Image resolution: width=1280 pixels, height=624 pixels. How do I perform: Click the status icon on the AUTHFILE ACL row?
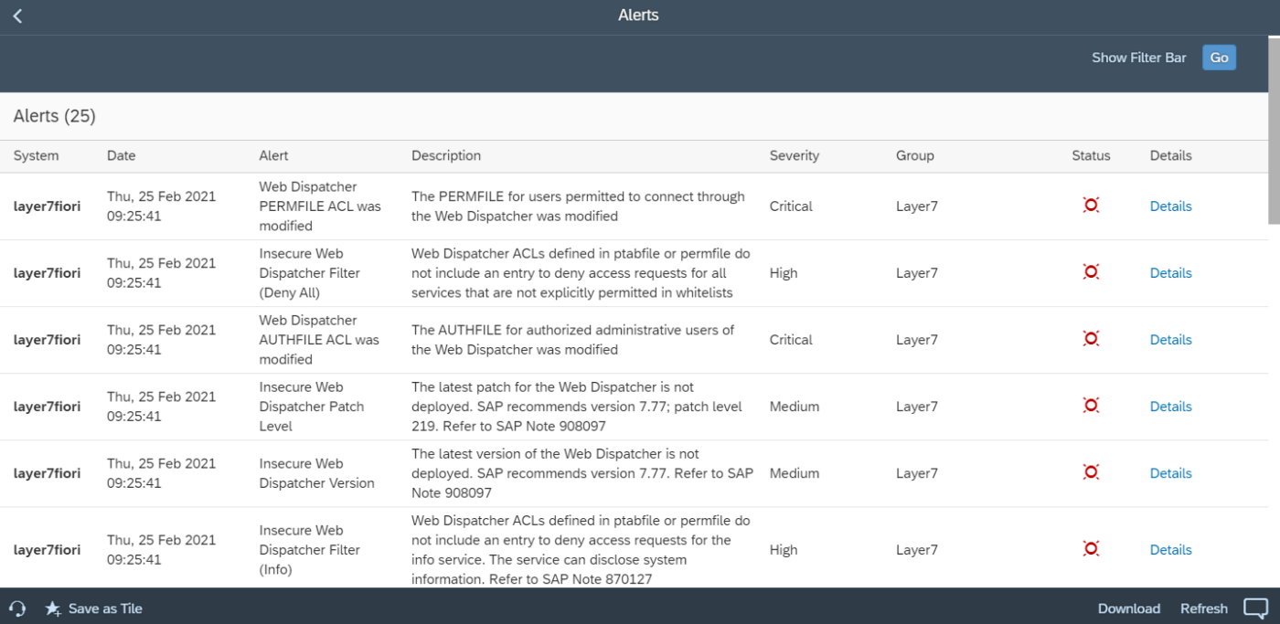[1091, 338]
